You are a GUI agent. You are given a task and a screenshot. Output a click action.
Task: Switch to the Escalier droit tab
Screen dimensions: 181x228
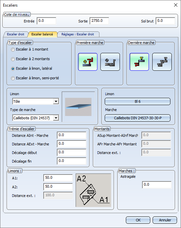tap(16, 34)
